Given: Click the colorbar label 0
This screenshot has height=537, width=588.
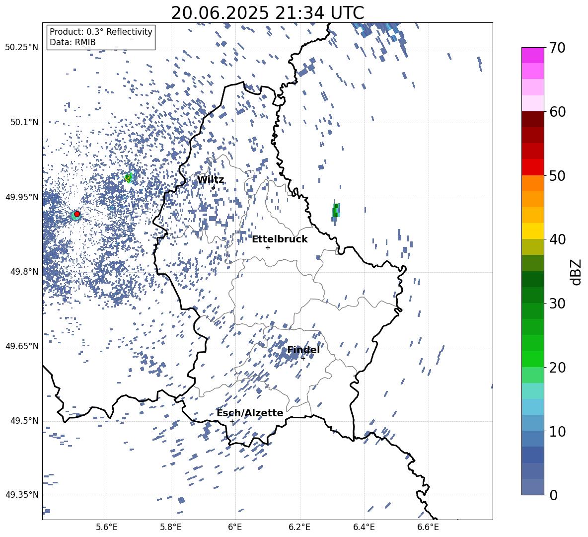Looking at the screenshot, I should tap(553, 495).
